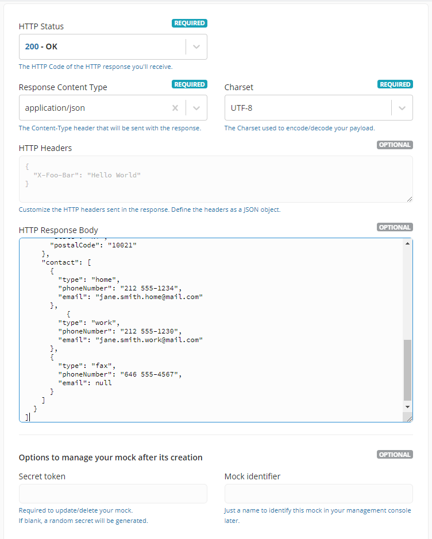Click the REQUIRED badge beside Charset
This screenshot has width=432, height=539.
coord(395,84)
